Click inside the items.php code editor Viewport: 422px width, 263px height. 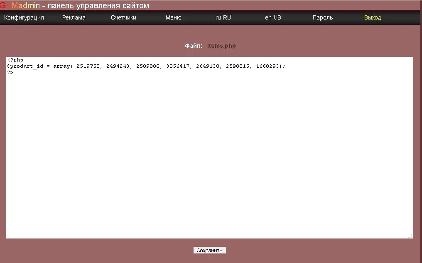pos(209,147)
